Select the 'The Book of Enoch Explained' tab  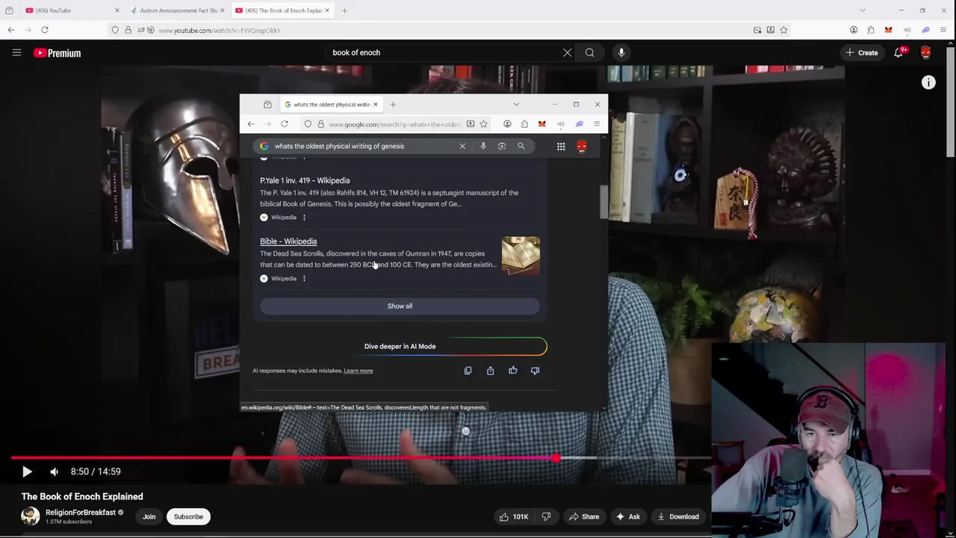(x=282, y=10)
